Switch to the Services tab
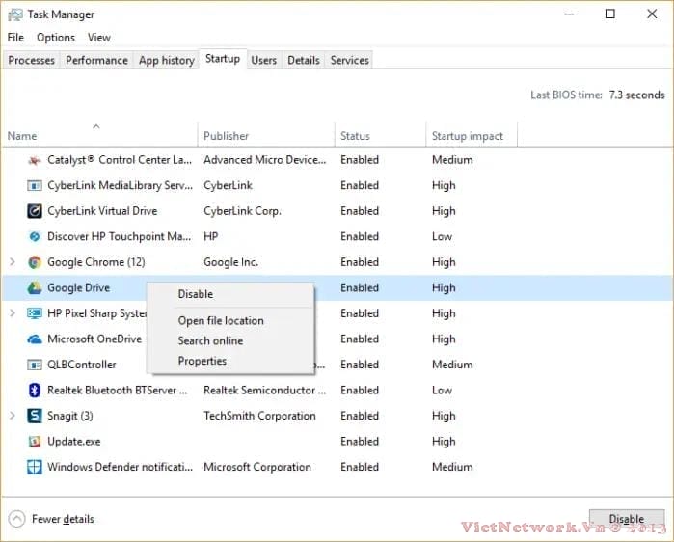 (349, 60)
